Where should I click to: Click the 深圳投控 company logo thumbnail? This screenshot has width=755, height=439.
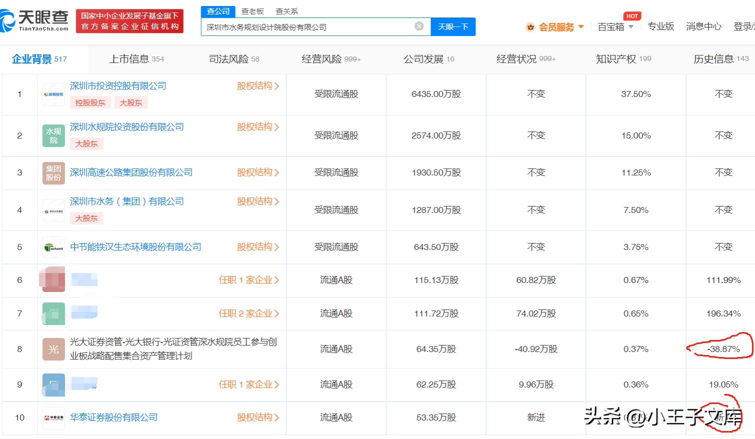pos(53,93)
